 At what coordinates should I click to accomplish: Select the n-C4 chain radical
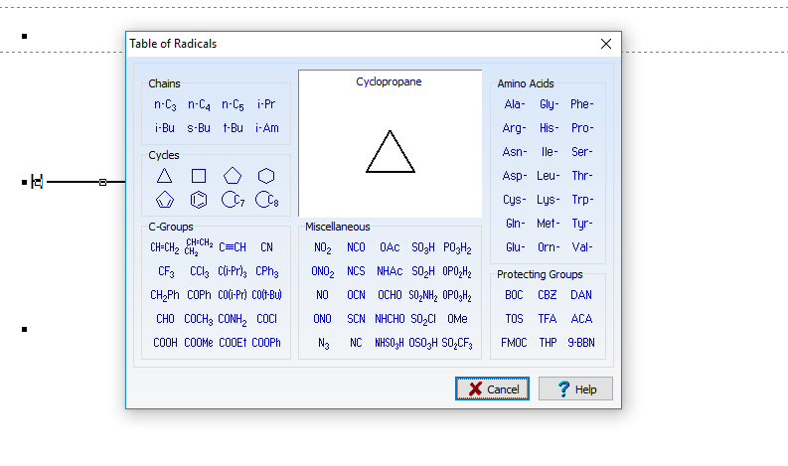point(199,104)
